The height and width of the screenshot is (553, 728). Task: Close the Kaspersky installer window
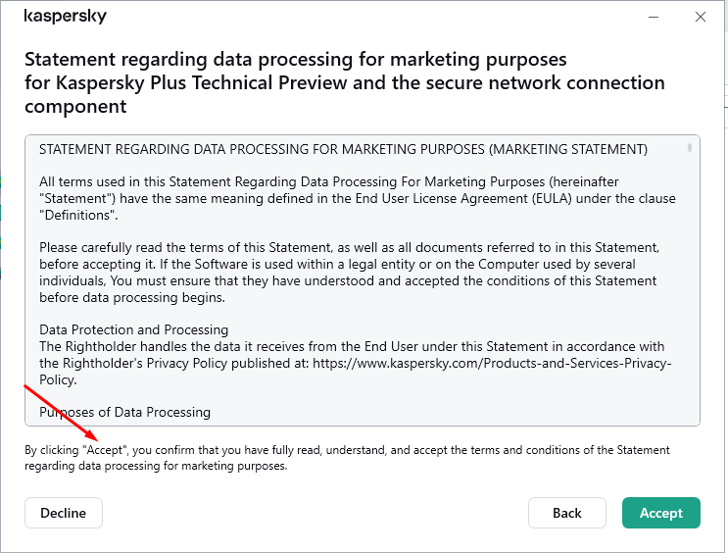(701, 18)
